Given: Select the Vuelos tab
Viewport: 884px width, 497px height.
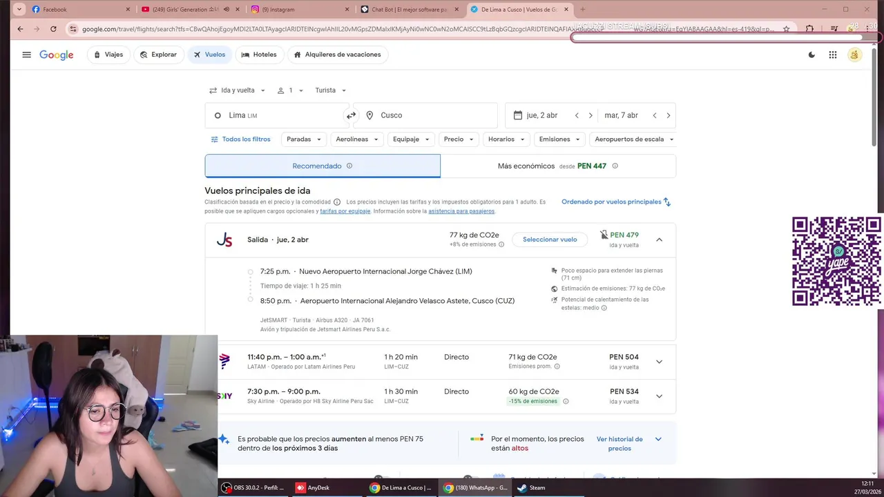Looking at the screenshot, I should pos(209,55).
